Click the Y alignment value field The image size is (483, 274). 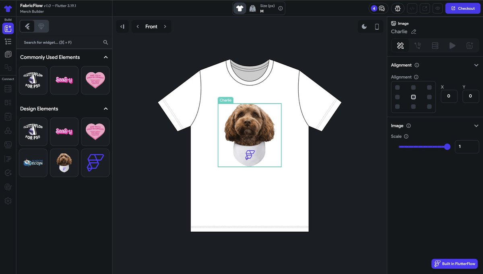[471, 96]
